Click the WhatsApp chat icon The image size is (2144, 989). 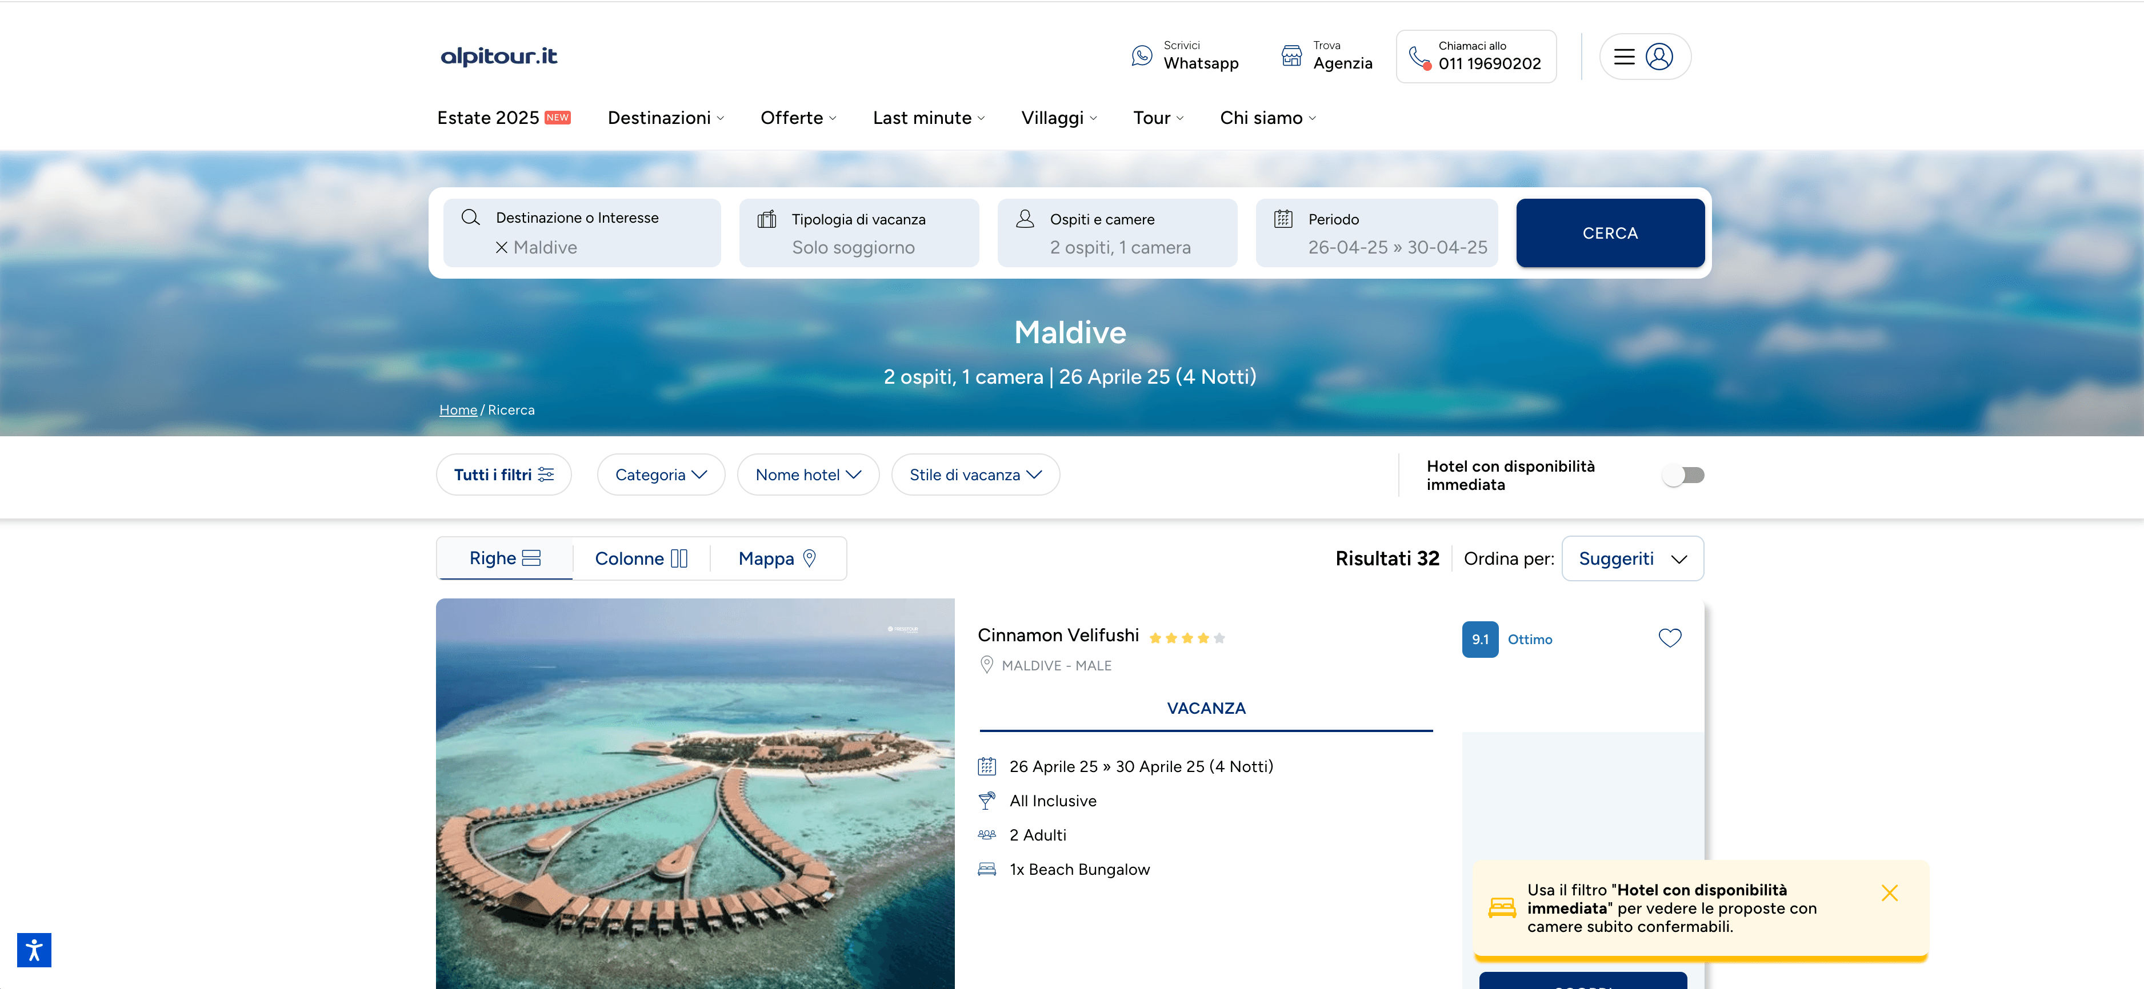pos(1142,56)
